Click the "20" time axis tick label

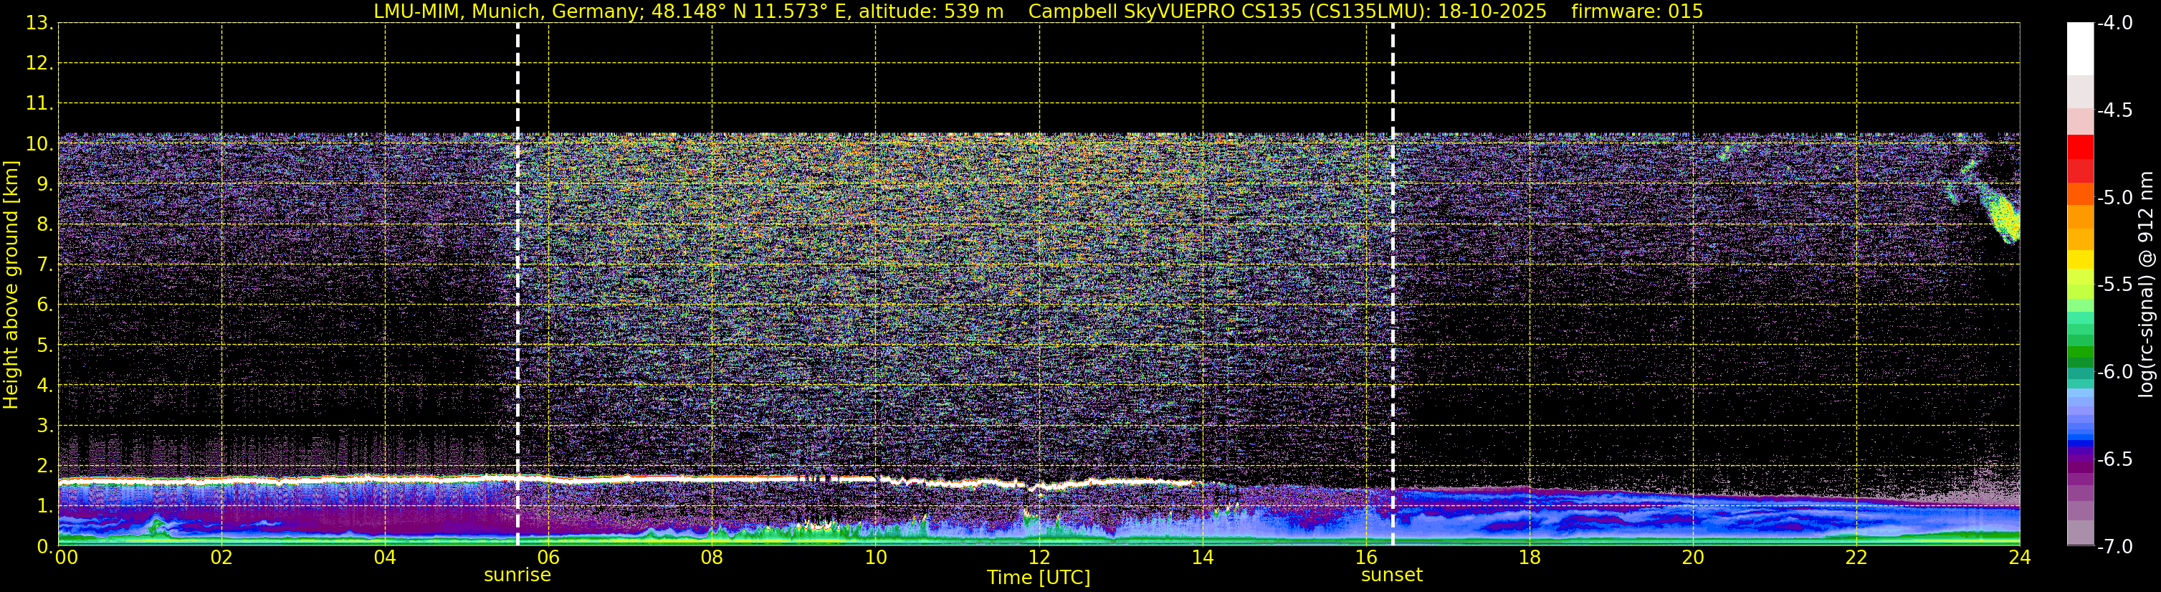(x=1693, y=558)
